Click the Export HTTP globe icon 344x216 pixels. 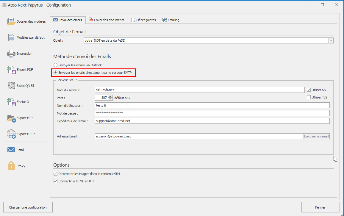pos(11,134)
